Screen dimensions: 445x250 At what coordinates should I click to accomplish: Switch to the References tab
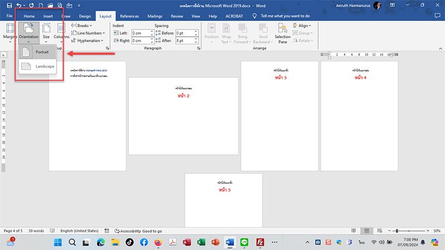tap(129, 16)
